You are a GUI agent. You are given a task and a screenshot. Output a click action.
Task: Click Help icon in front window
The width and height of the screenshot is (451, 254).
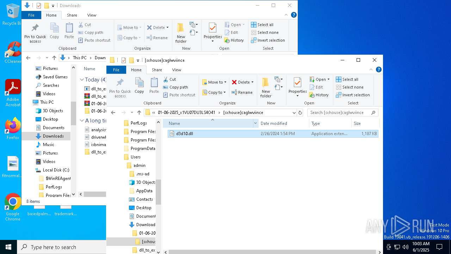(x=379, y=70)
